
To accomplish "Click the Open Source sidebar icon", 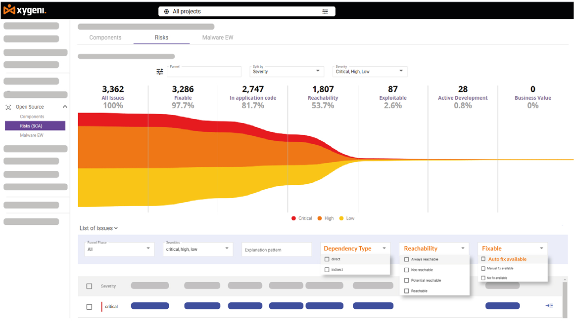I will click(8, 107).
